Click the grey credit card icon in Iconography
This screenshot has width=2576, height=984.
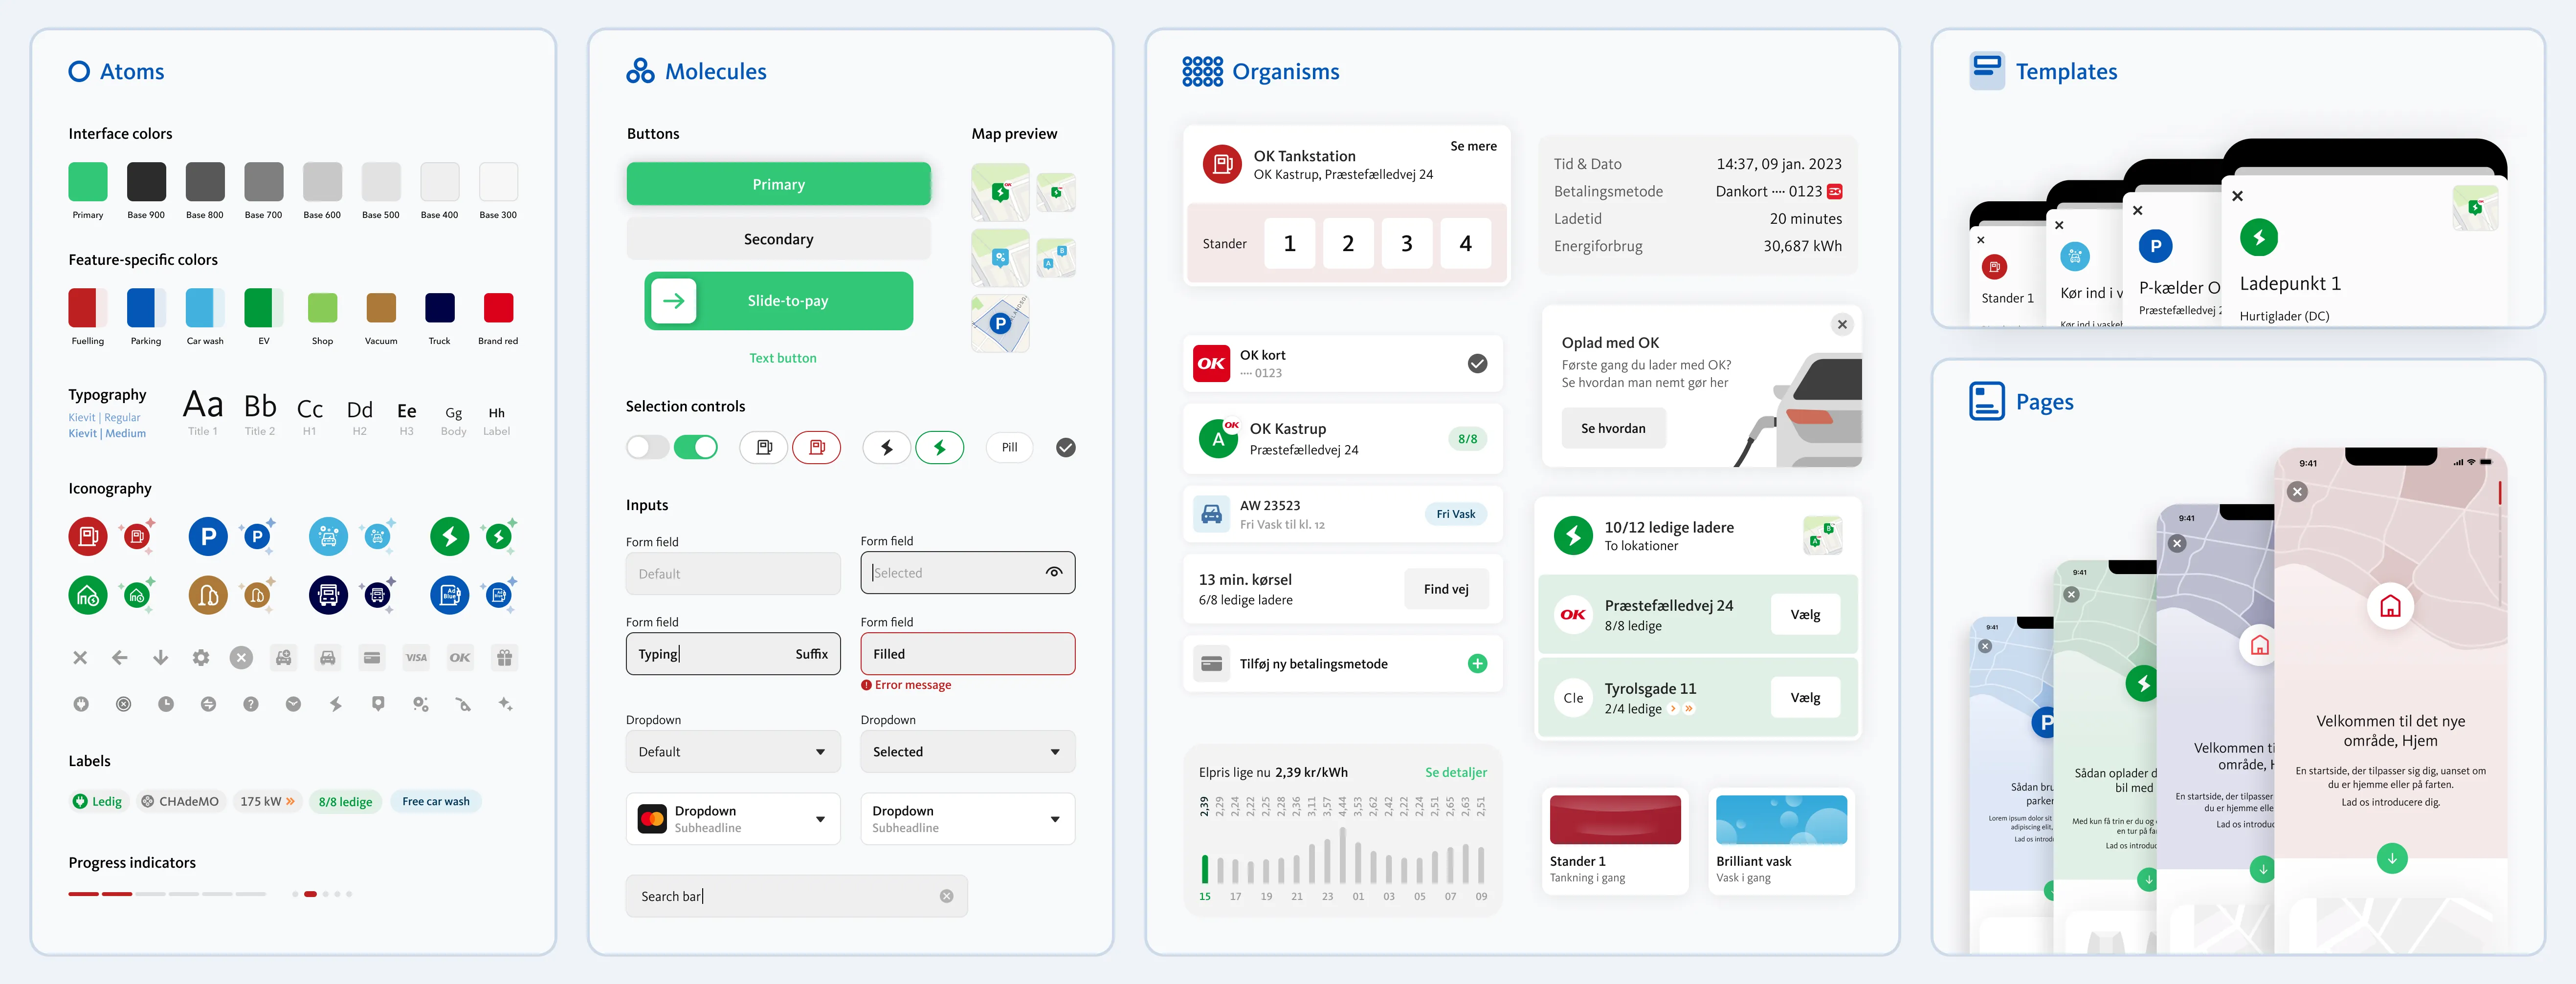[372, 657]
